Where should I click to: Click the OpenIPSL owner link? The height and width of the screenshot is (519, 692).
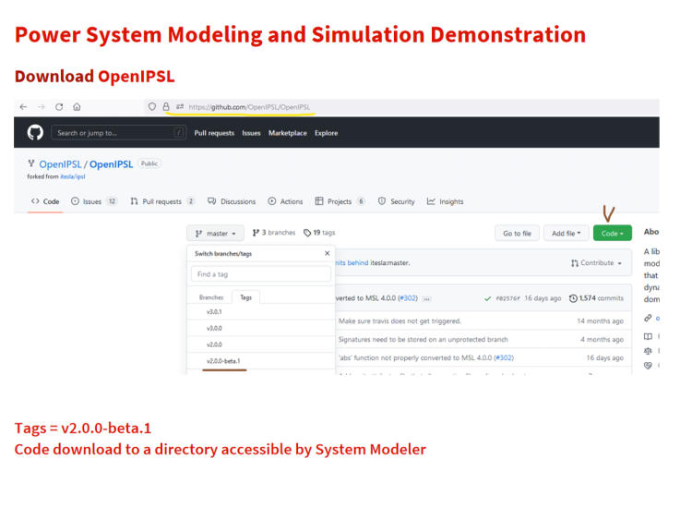60,164
